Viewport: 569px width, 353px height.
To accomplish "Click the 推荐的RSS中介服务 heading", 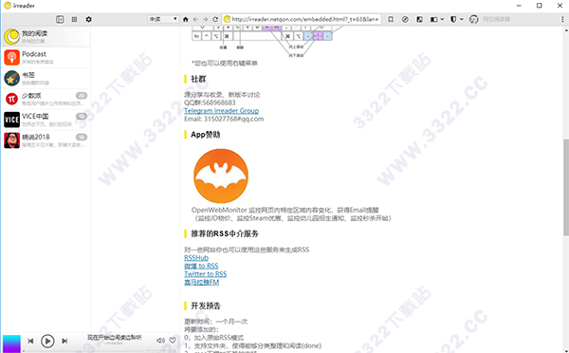I will point(225,233).
